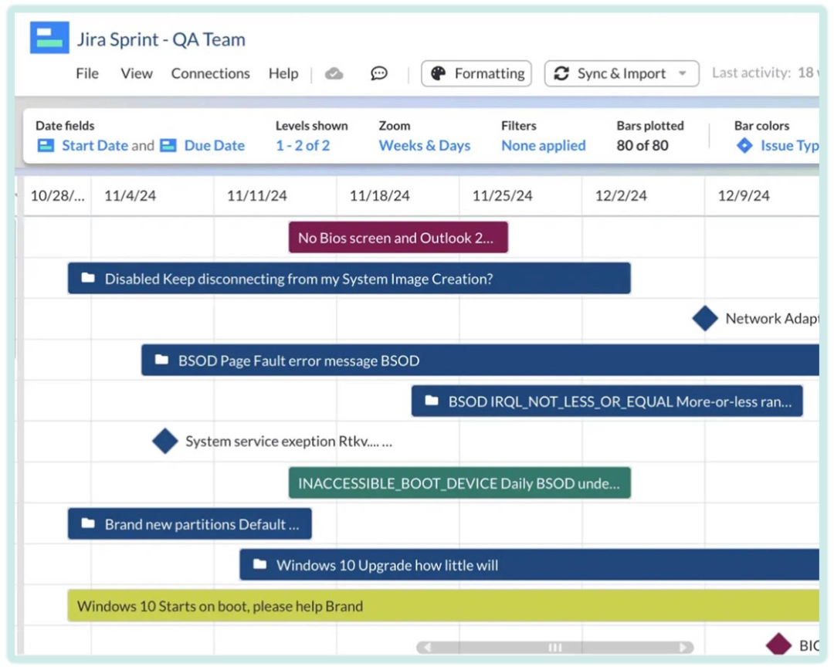Open the None applied filters link

(x=543, y=145)
